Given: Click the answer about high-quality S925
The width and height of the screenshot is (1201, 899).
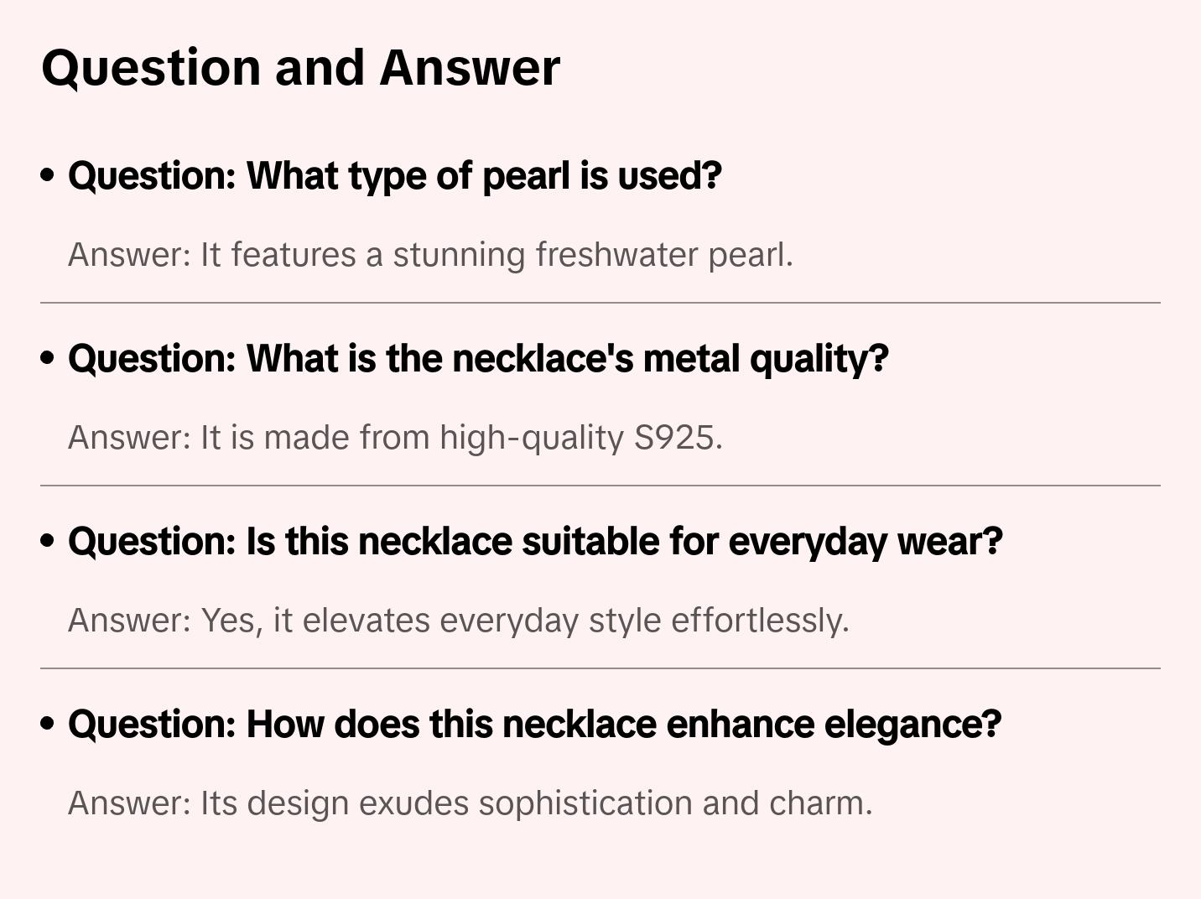Looking at the screenshot, I should coord(394,438).
